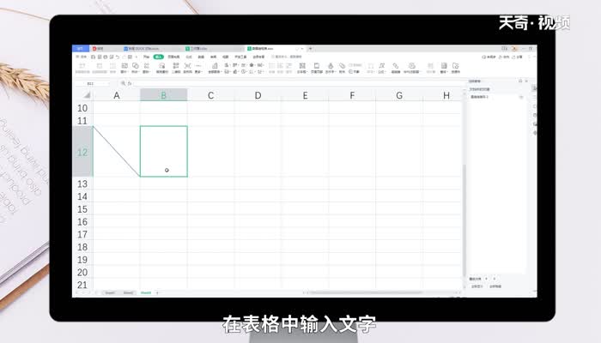Select the active Sheet3 worksheet tab

146,293
